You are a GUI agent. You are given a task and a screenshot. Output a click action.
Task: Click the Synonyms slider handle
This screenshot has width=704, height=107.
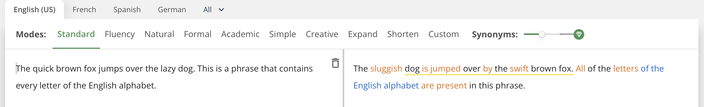[x=542, y=34]
